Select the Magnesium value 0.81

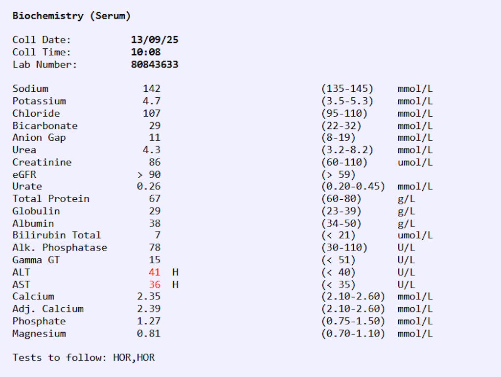click(x=149, y=334)
